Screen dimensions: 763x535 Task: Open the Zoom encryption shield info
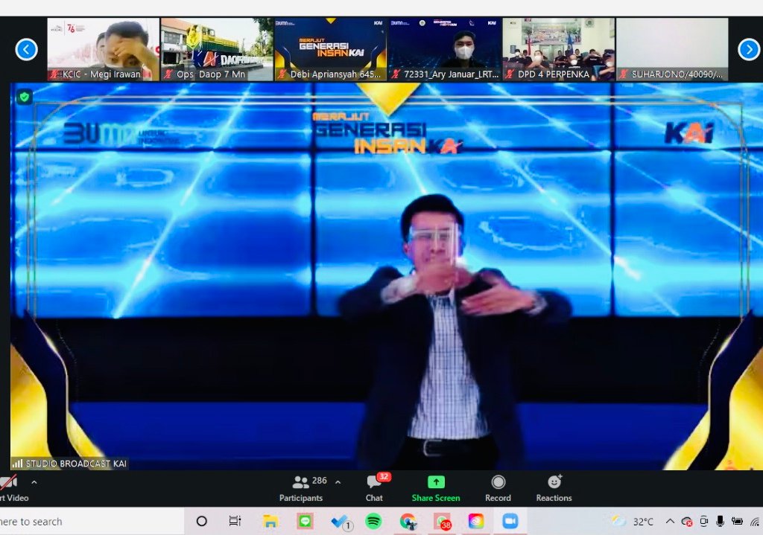[25, 97]
